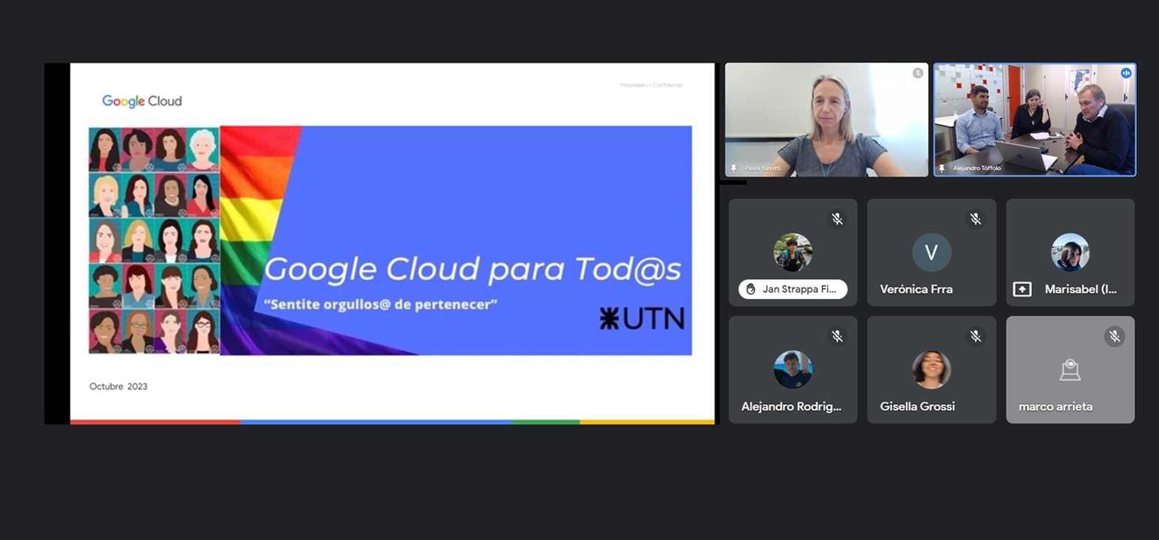Select Alejandro Rodrig... profile avatar
Screen dimensions: 1159x540
(793, 369)
